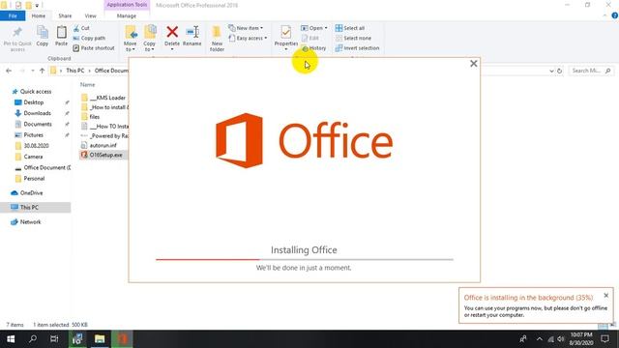The width and height of the screenshot is (619, 348).
Task: Click File Explorer icon on taskbar
Action: [x=100, y=339]
